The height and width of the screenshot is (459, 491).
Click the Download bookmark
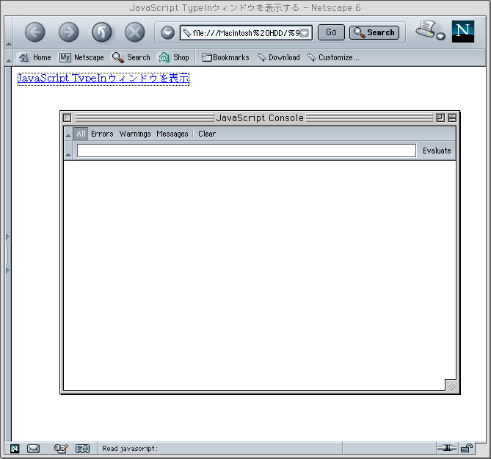279,57
